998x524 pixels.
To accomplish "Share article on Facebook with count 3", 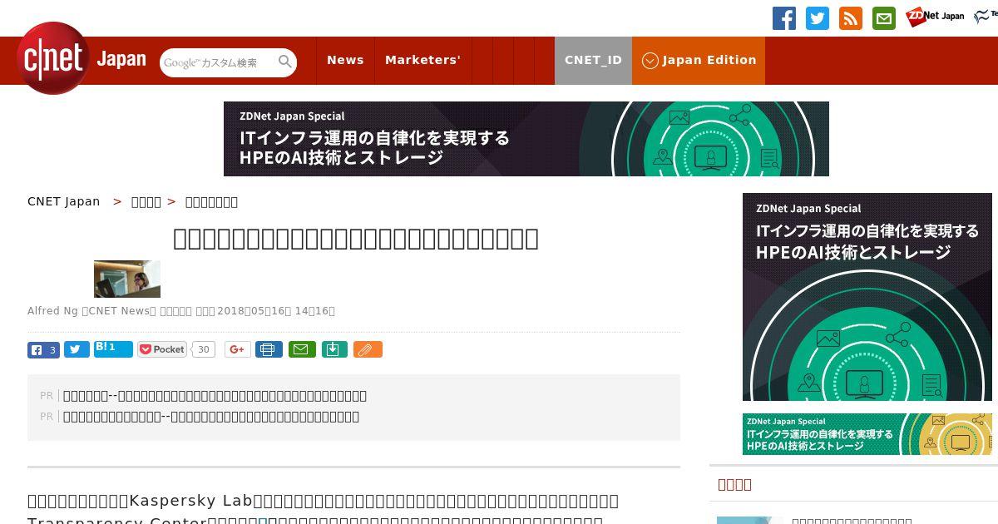I will [x=43, y=349].
